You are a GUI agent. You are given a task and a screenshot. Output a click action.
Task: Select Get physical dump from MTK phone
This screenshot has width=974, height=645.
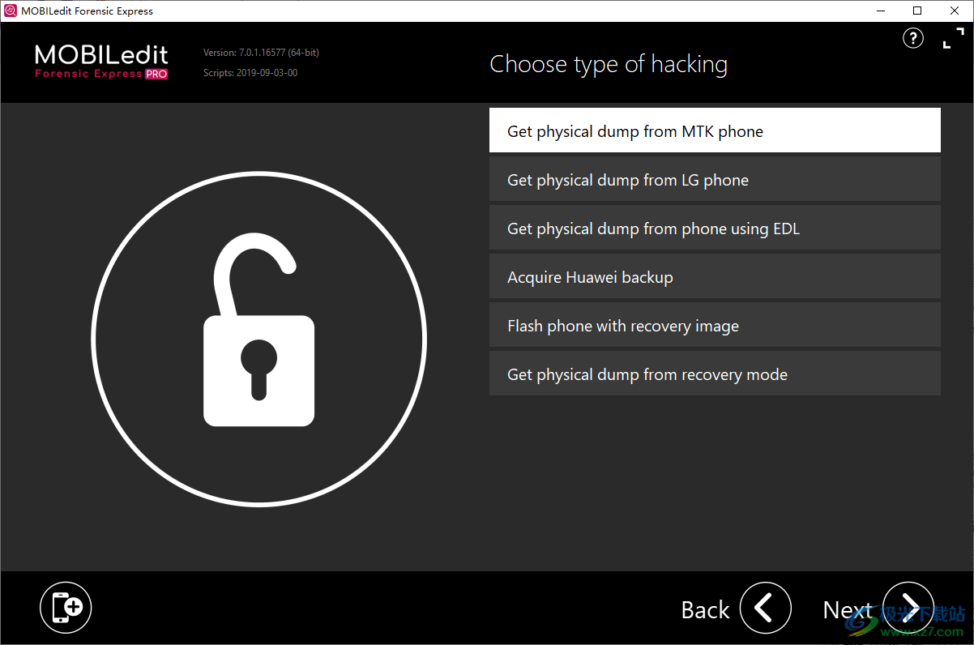click(x=715, y=130)
